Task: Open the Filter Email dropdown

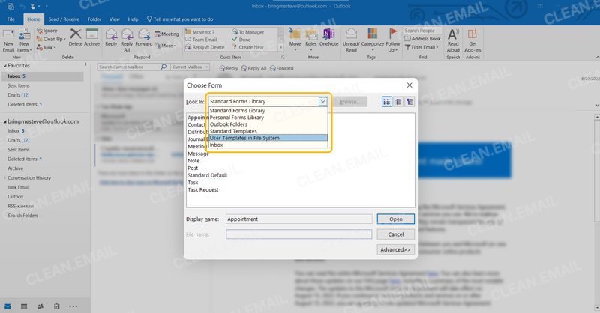Action: point(421,47)
